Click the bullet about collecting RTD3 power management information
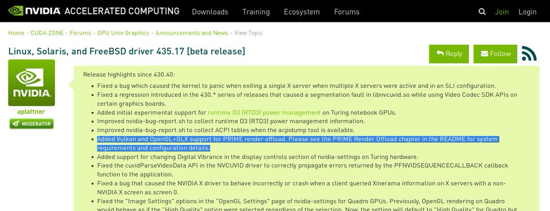Screen dimensions: 550x211 tap(231, 121)
